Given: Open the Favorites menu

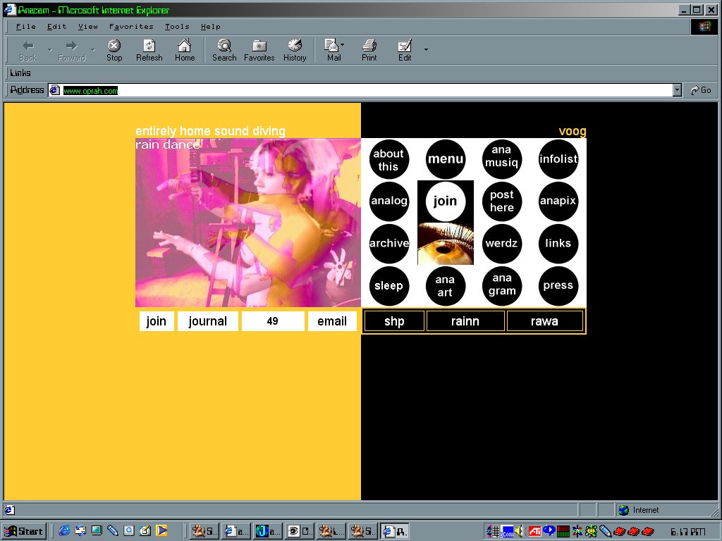Looking at the screenshot, I should 131,27.
